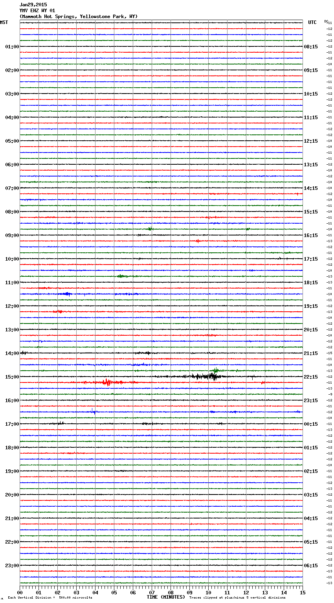Image resolution: width=334 pixels, height=603 pixels.
Task: Select the 19:00 MST time label
Action: (x=12, y=471)
